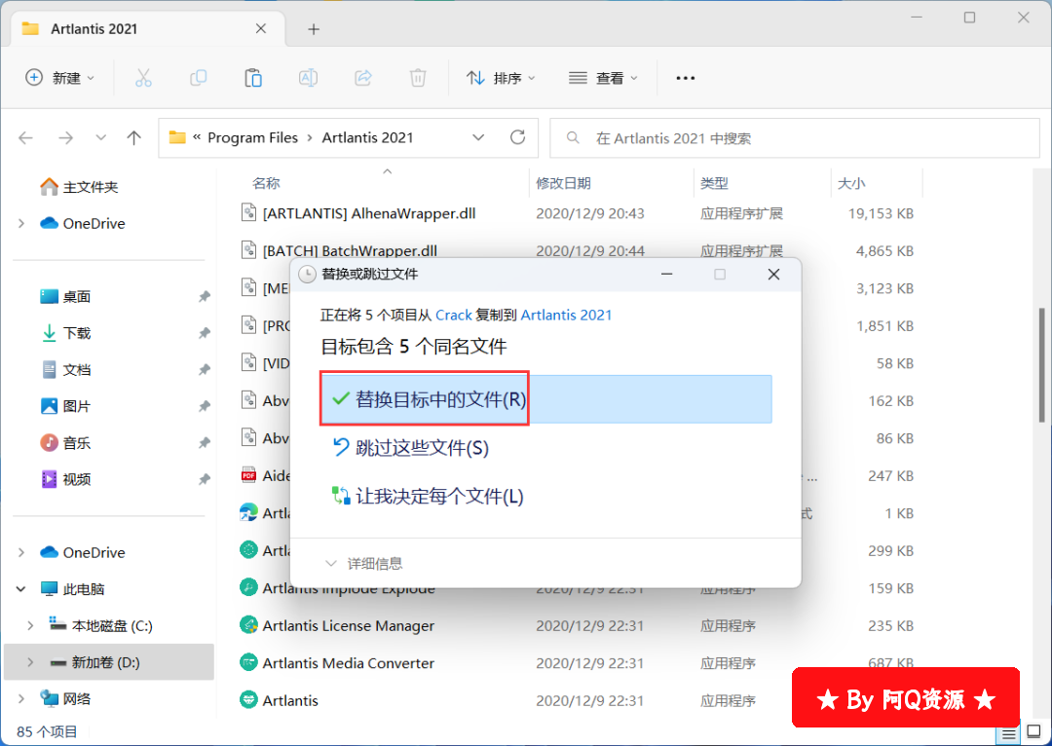Collapse the This PC (此电脑) node

coord(21,589)
